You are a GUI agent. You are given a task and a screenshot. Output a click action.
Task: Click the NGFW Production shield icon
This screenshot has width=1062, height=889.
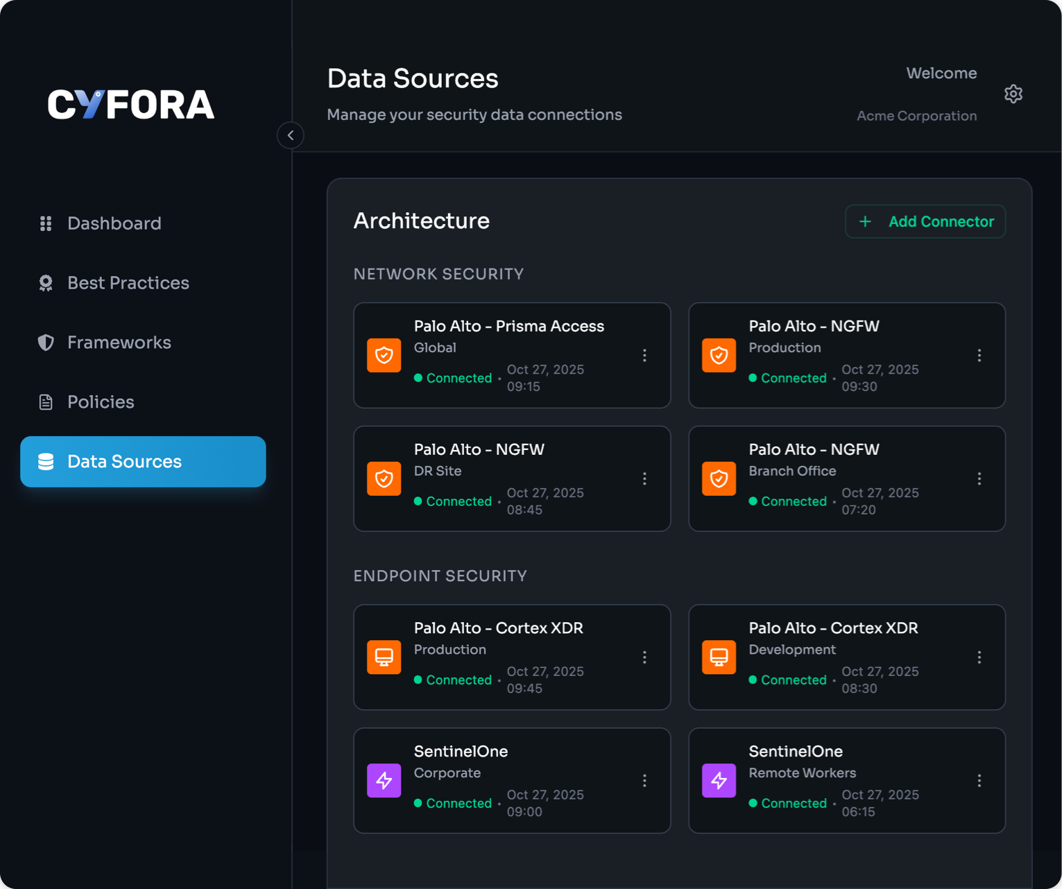click(719, 355)
